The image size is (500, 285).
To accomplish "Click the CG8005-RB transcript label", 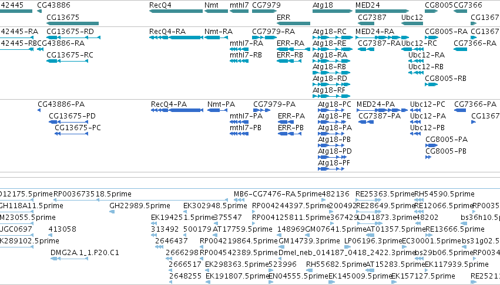I will tap(446, 79).
